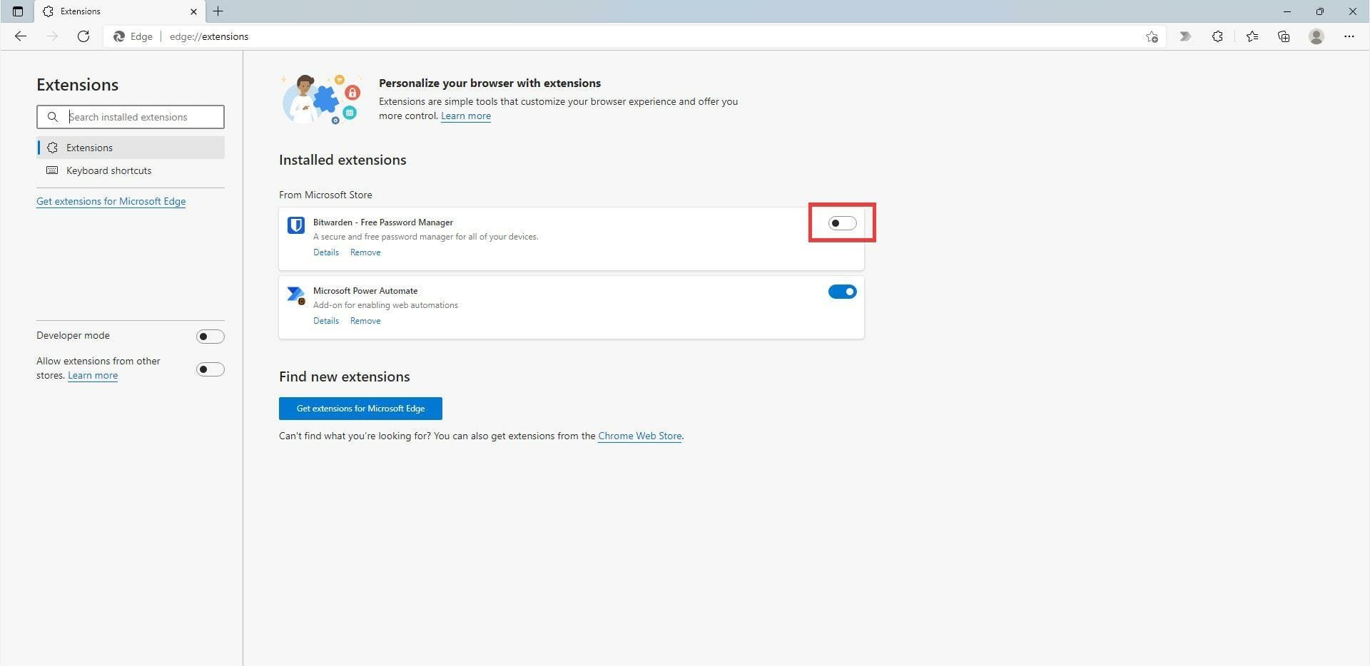Click the blue Get extensions for Microsoft Edge button
1370x666 pixels.
tap(360, 409)
